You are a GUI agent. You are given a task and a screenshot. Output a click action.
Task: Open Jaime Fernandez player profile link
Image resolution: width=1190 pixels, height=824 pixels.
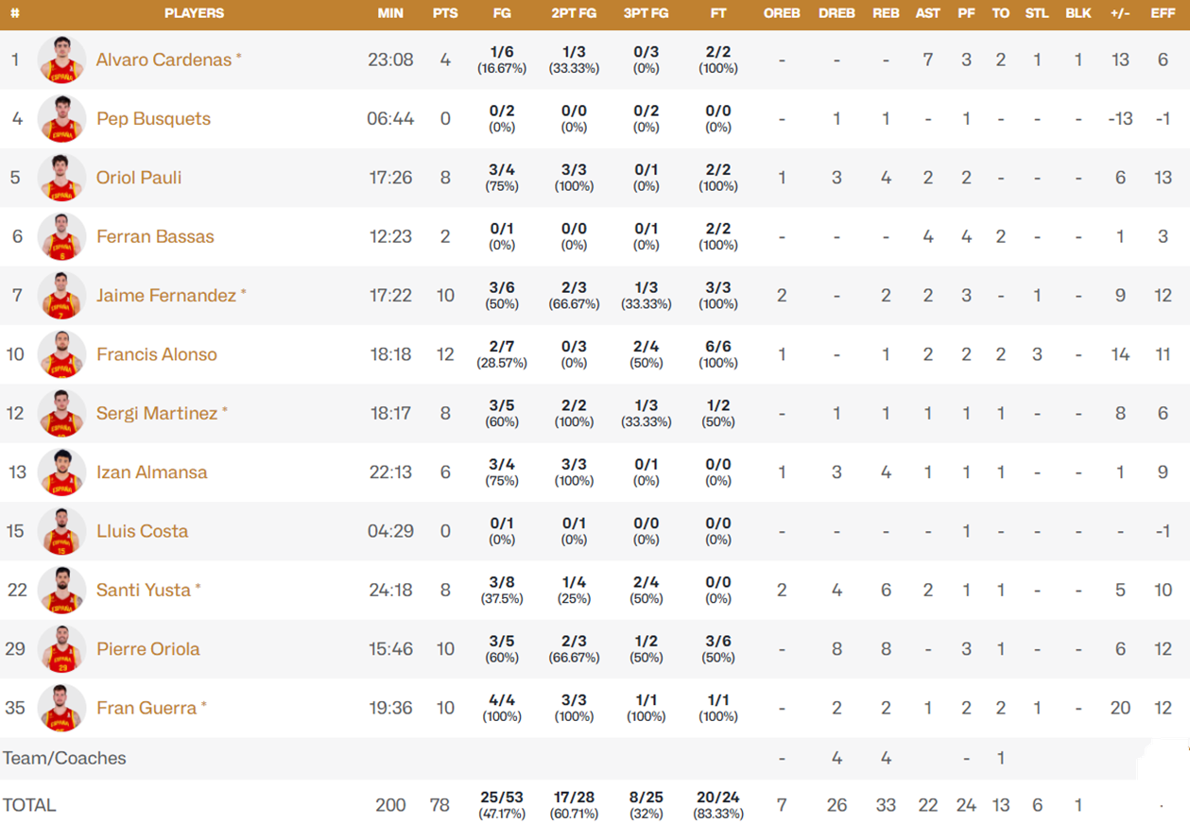point(166,296)
